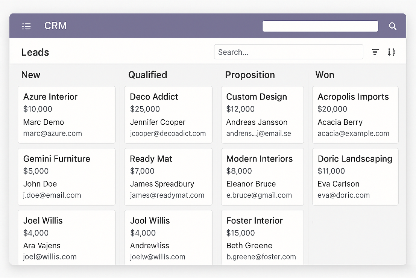Click the marc@azure.com email address
This screenshot has height=278, width=416.
tap(52, 133)
